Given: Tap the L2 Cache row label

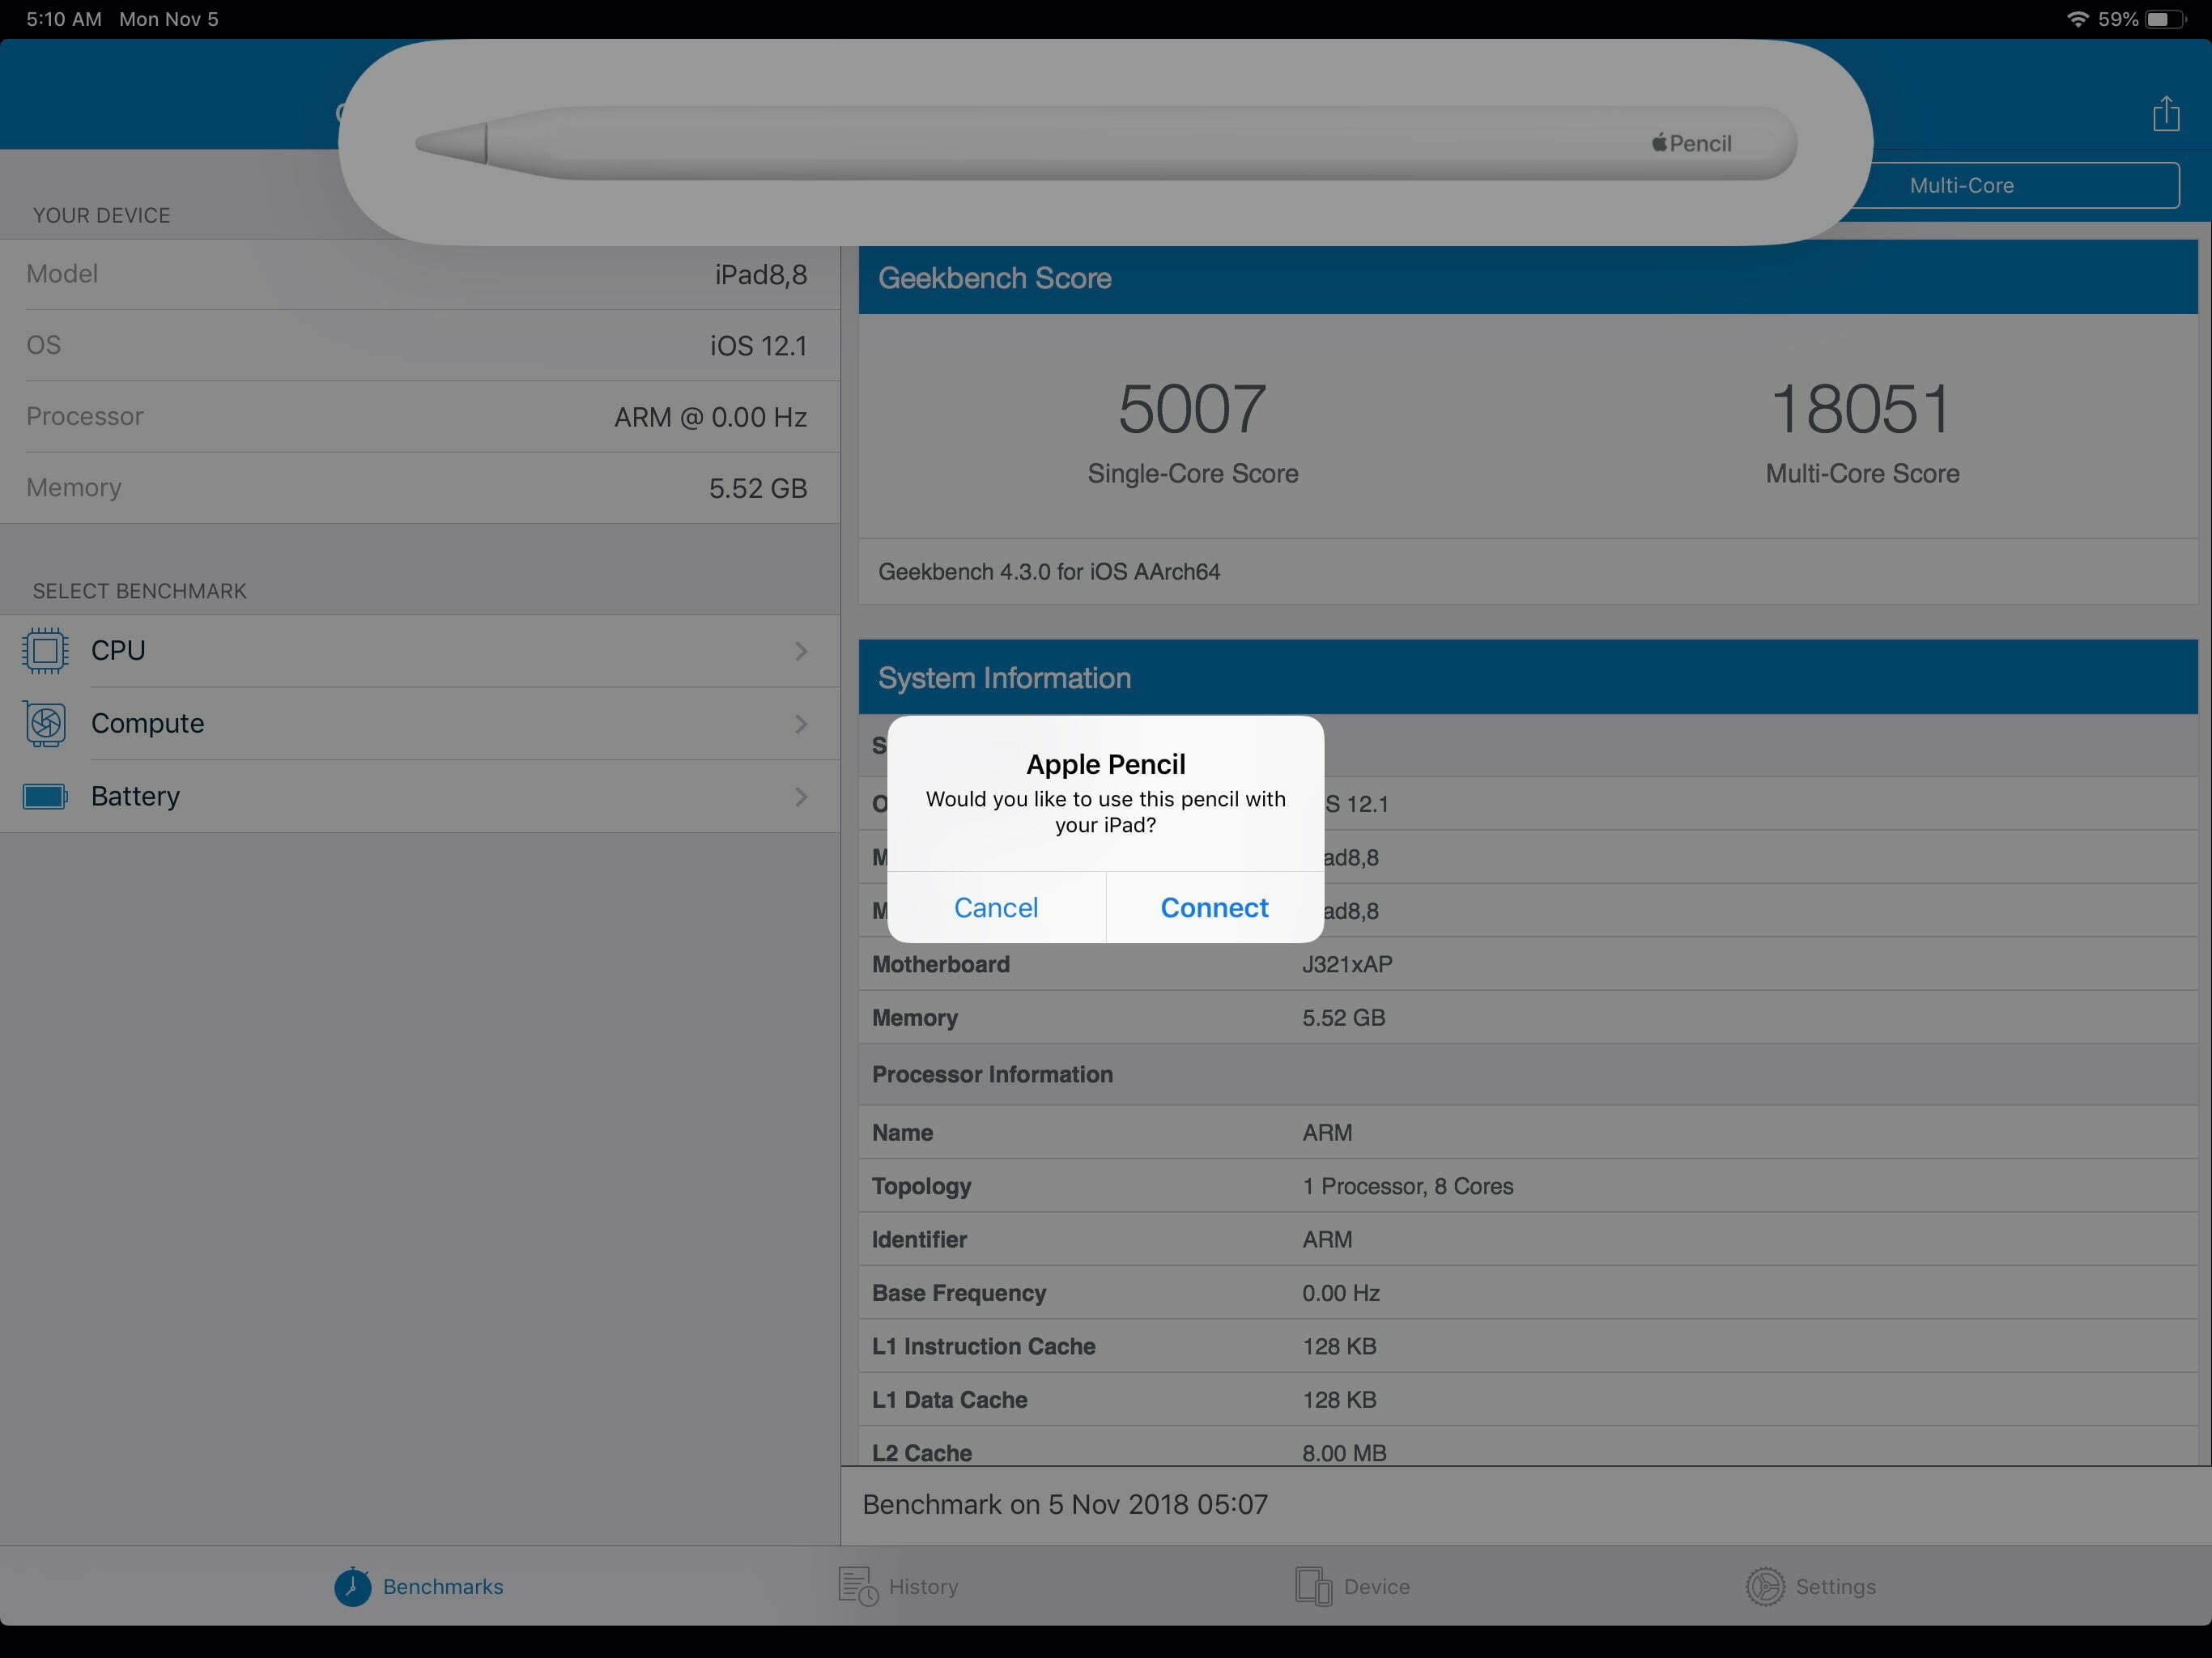Looking at the screenshot, I should 922,1453.
